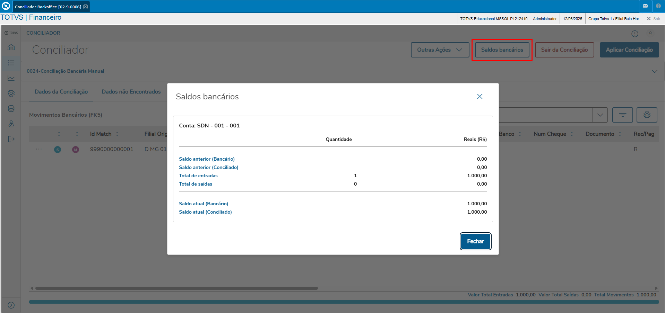The height and width of the screenshot is (313, 665).
Task: Click the Saldo anterior (Bancário) label
Action: tap(207, 159)
